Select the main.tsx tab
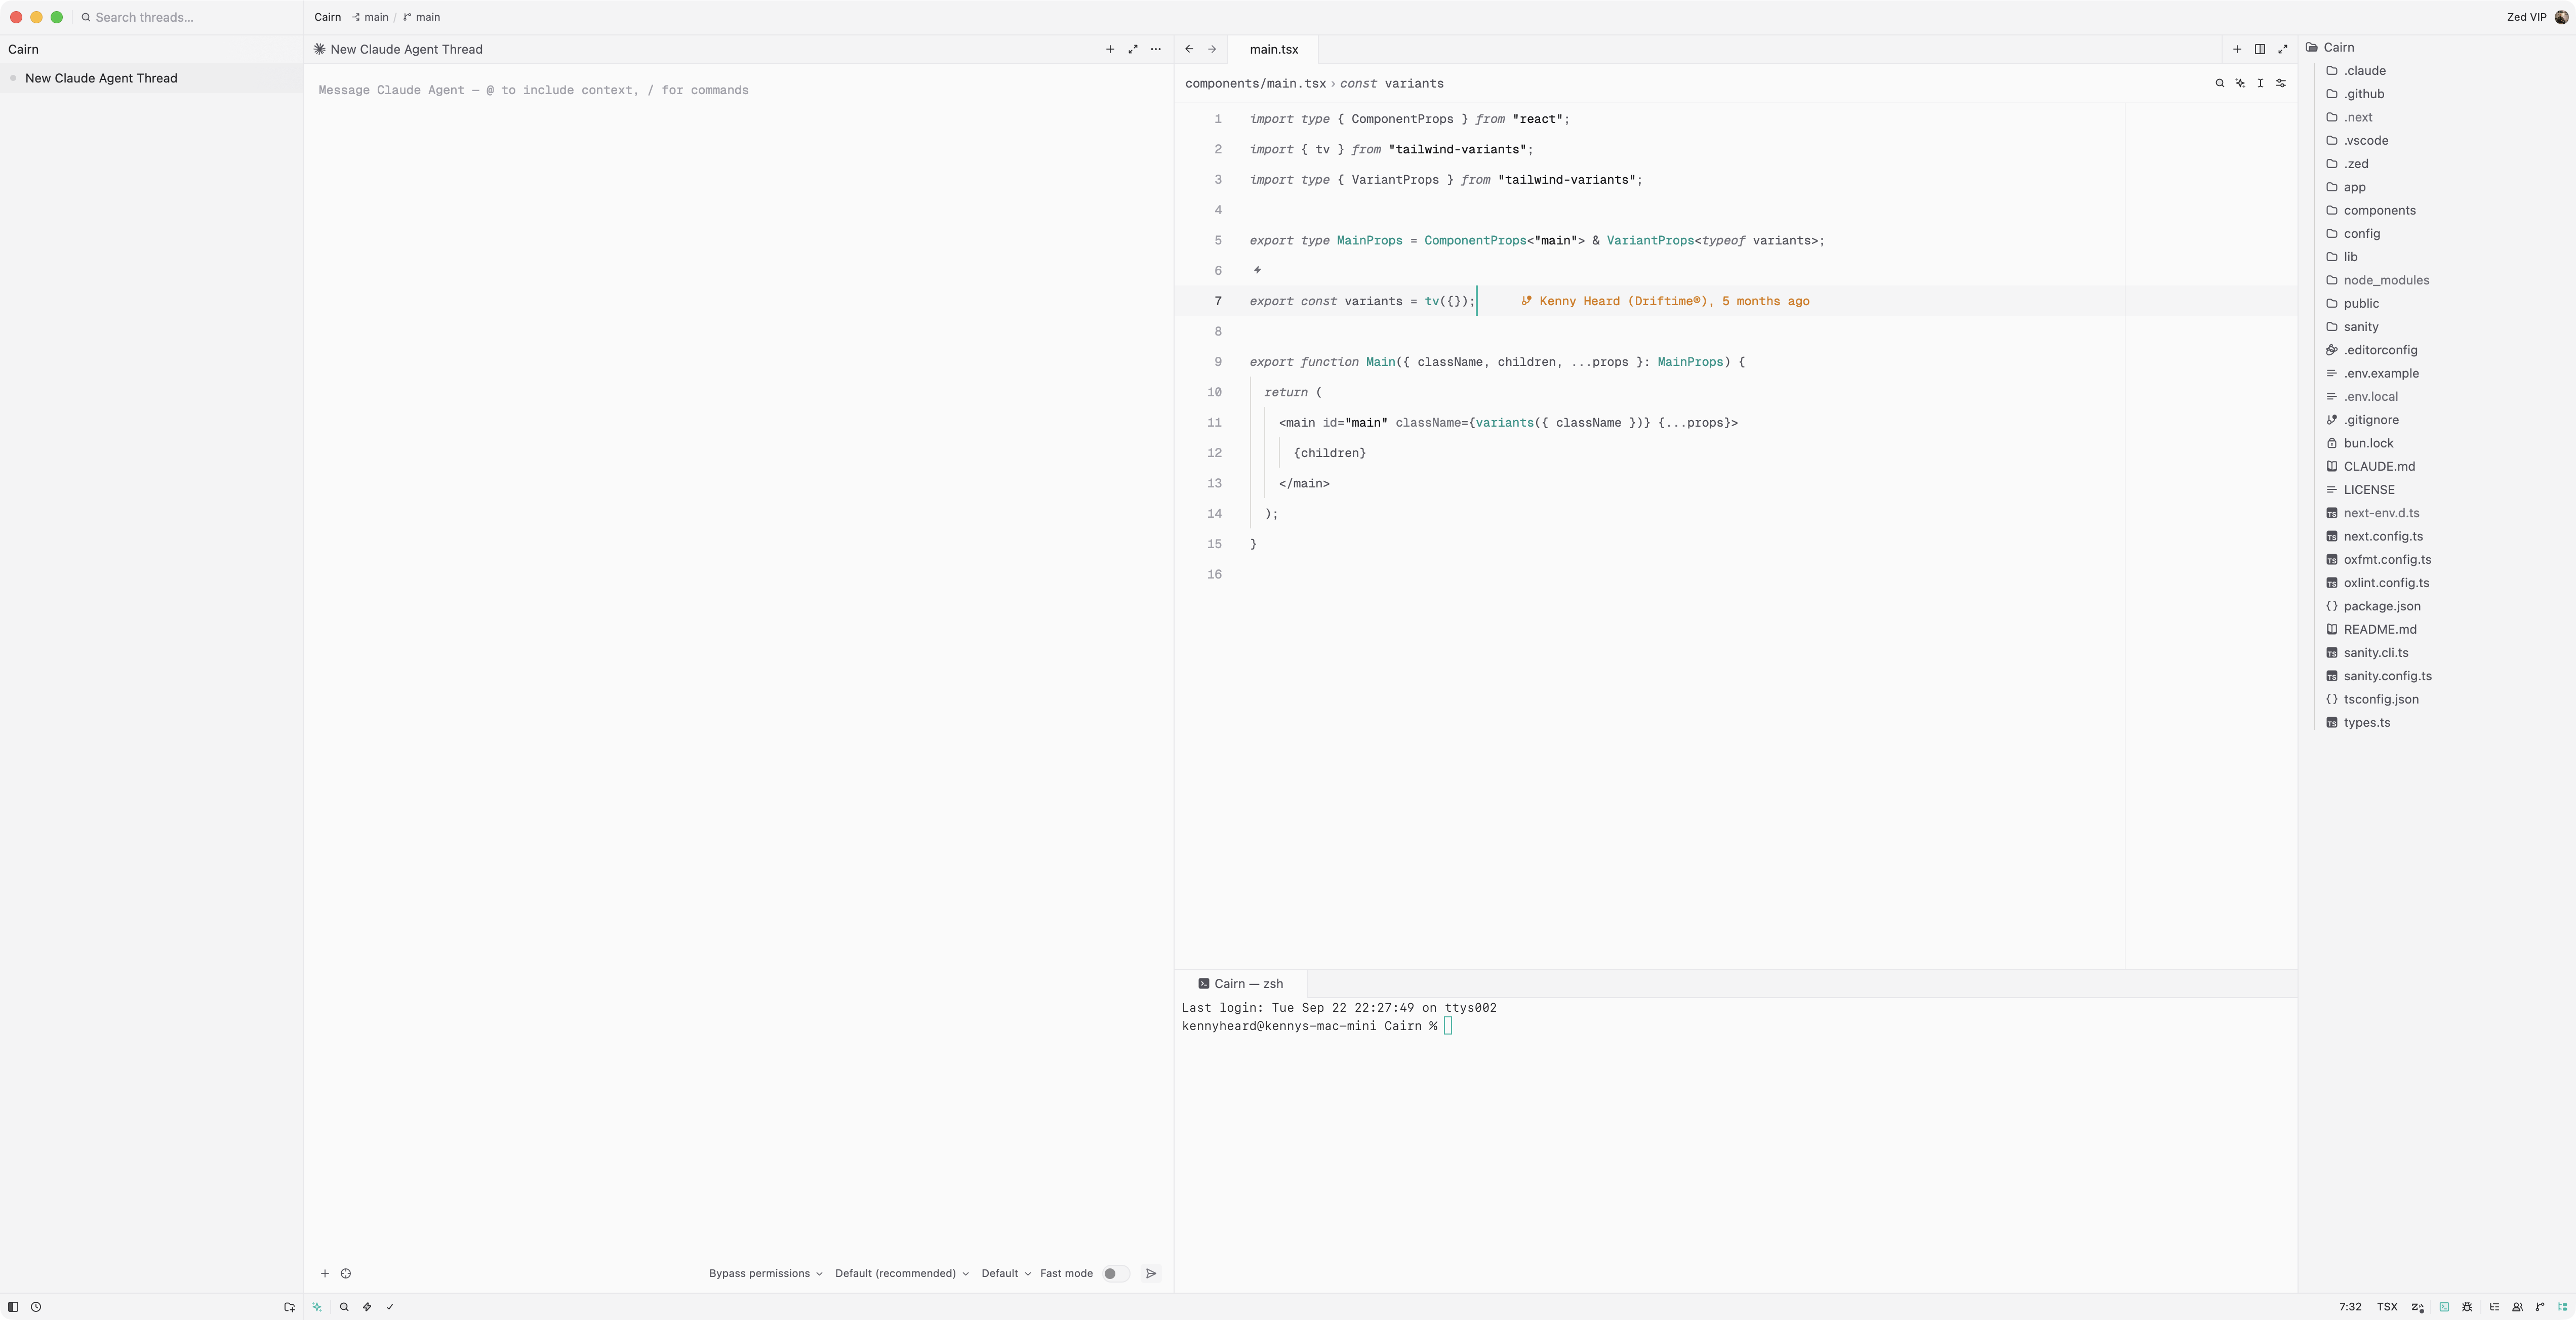Image resolution: width=2576 pixels, height=1320 pixels. point(1273,49)
